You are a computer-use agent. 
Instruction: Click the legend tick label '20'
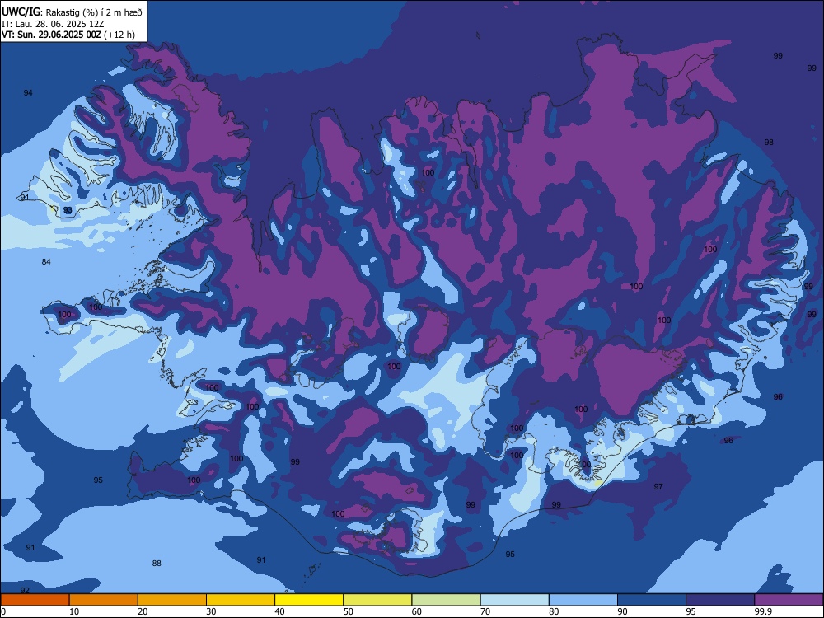tap(143, 611)
